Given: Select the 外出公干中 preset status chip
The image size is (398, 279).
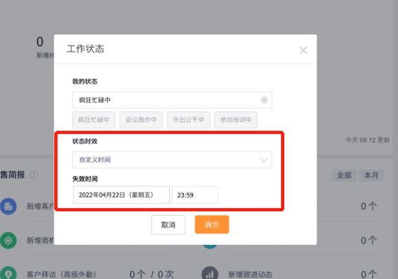Looking at the screenshot, I should tap(188, 119).
